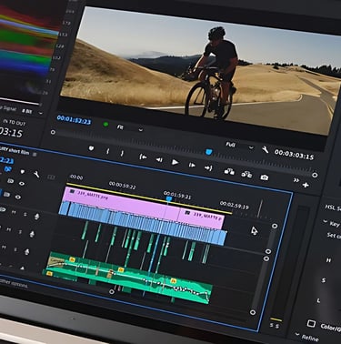Click the blue 00:01:52:23 timecode field
Viewport: 341px width, 344px height.
[x=74, y=120]
